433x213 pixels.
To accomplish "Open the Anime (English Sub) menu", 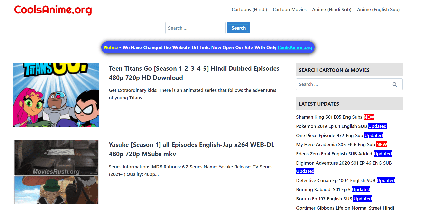I will coord(378,10).
